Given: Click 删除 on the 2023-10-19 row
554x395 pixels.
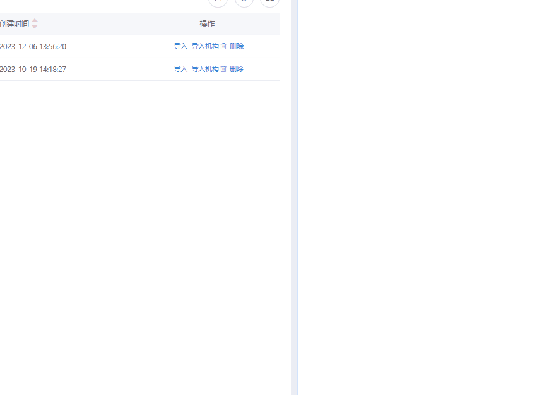Looking at the screenshot, I should [x=235, y=69].
